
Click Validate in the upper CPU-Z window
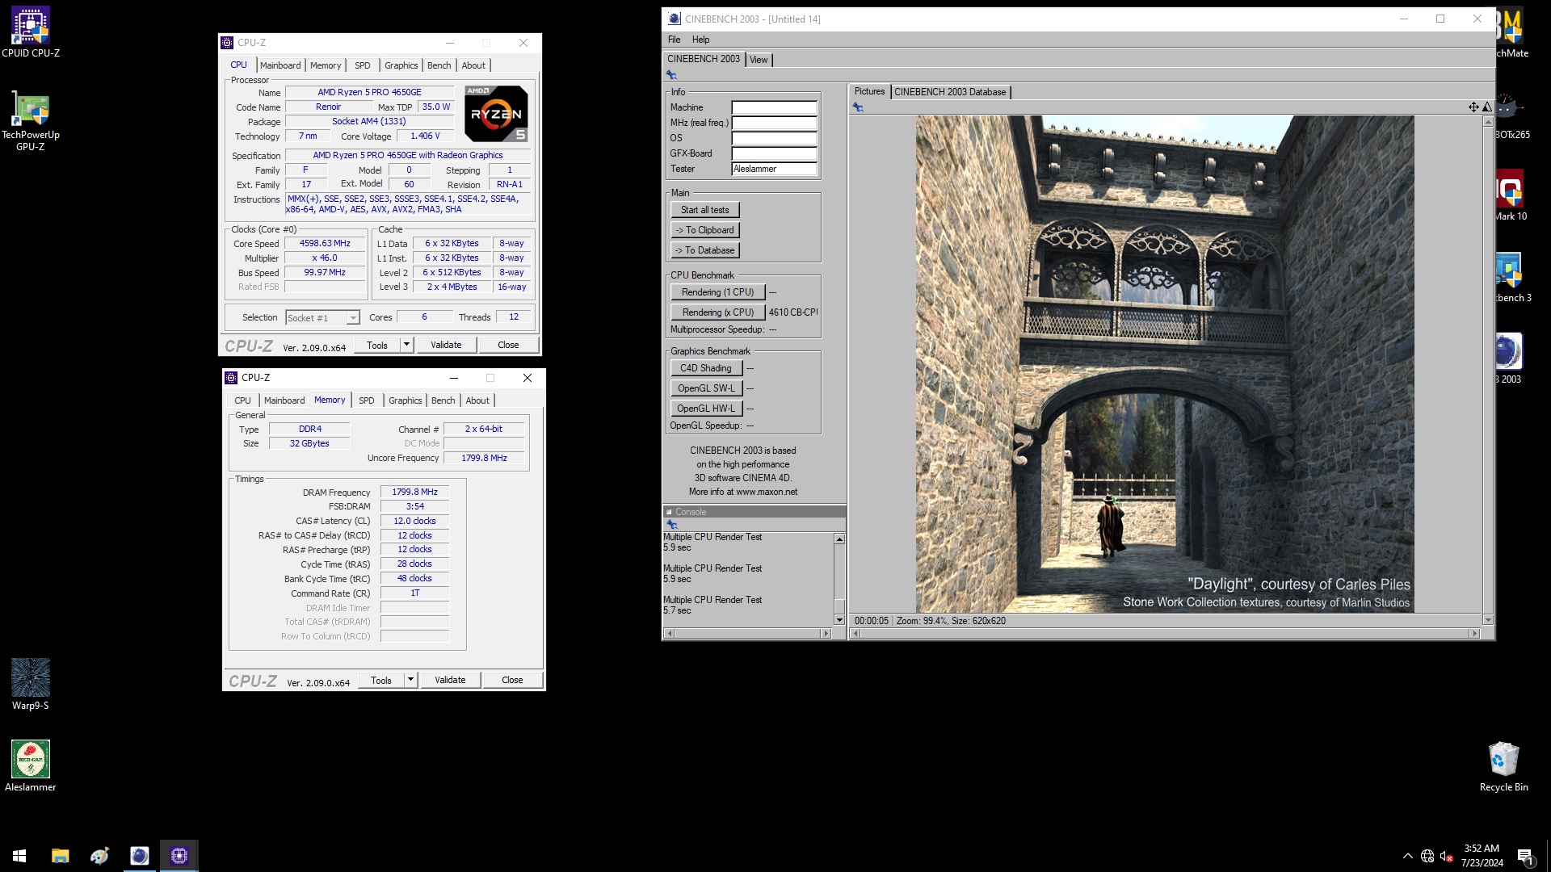pyautogui.click(x=446, y=345)
